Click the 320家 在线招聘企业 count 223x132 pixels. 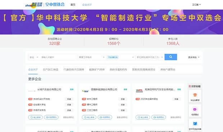tap(55, 44)
